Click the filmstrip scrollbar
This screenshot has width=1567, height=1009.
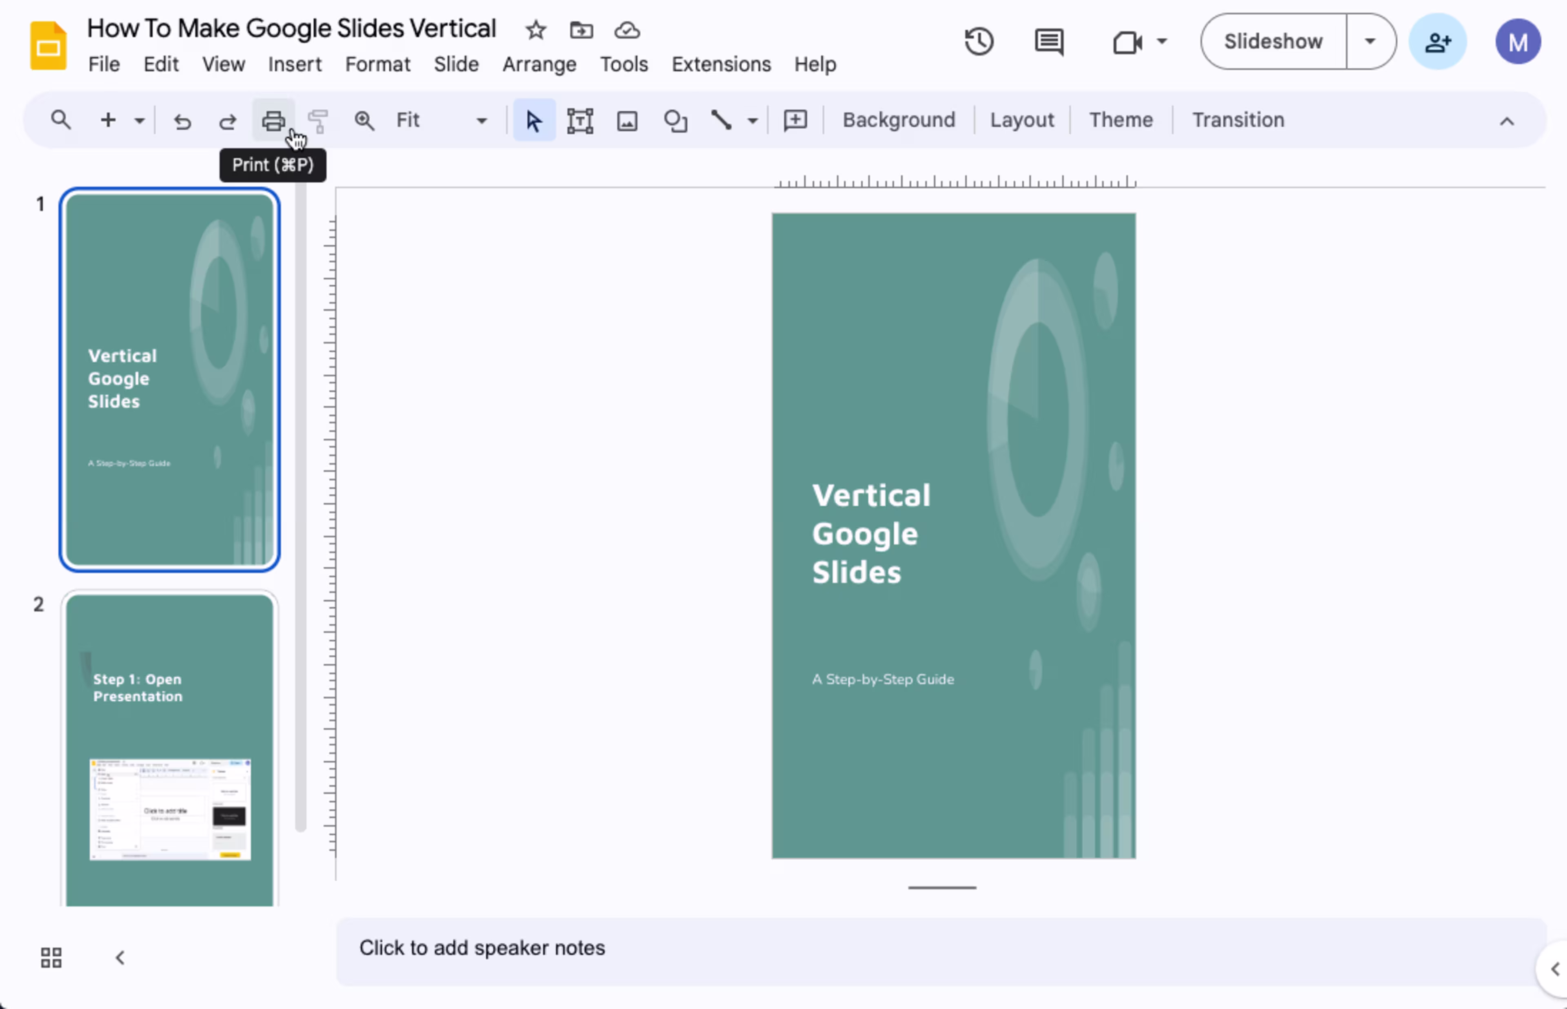pos(300,507)
